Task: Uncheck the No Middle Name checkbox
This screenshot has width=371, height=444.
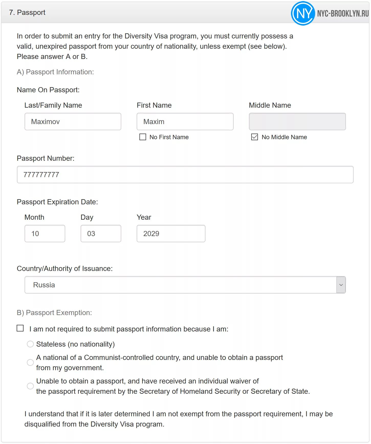Action: tap(255, 137)
